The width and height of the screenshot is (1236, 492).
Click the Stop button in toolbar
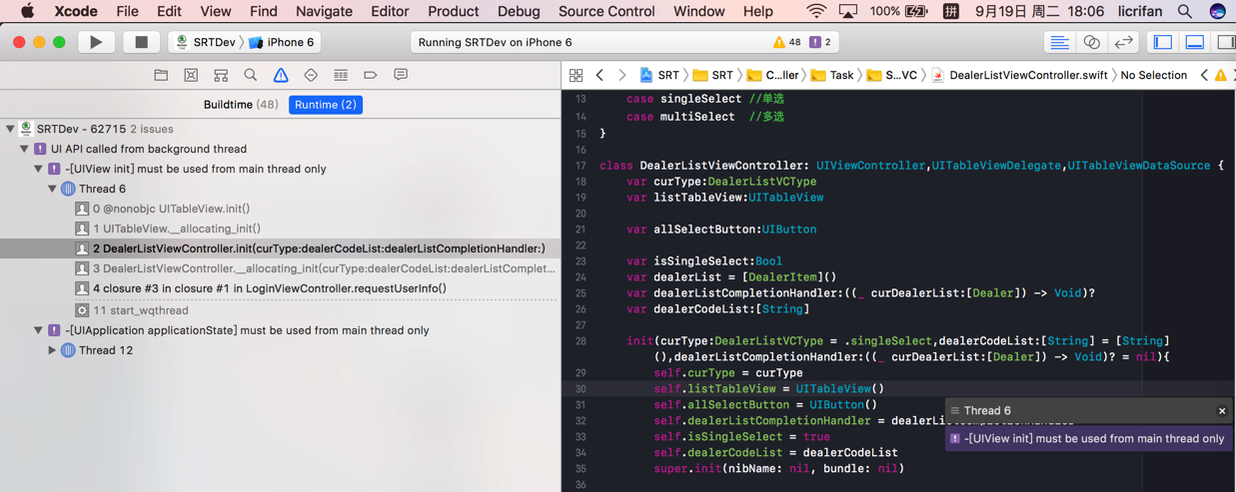(x=141, y=42)
